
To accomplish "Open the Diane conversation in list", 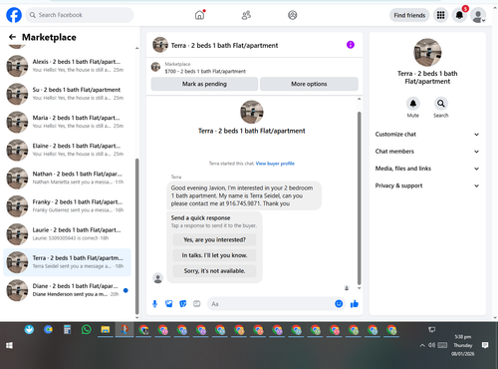I will [x=67, y=290].
